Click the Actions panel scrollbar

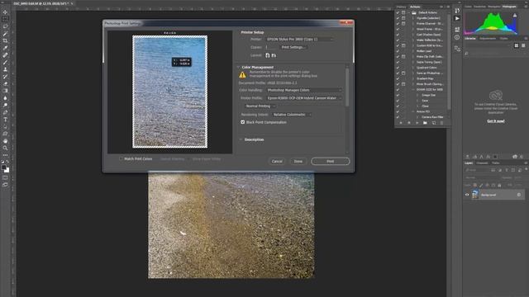(449, 62)
